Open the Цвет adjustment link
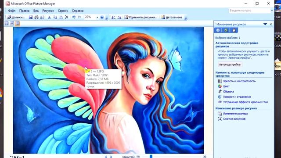This screenshot has height=158, width=281. pyautogui.click(x=226, y=86)
